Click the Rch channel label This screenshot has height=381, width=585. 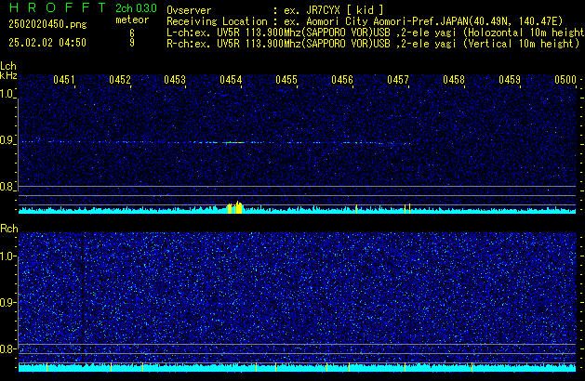point(9,229)
